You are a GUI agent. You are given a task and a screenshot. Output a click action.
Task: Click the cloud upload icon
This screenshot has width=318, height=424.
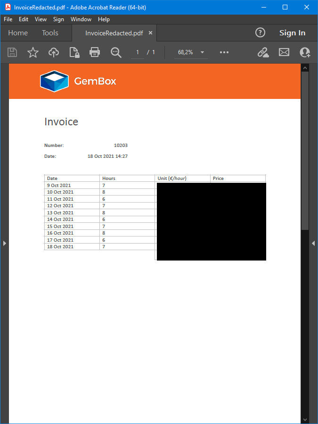coord(54,52)
